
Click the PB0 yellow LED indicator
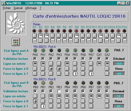pos(35,83)
